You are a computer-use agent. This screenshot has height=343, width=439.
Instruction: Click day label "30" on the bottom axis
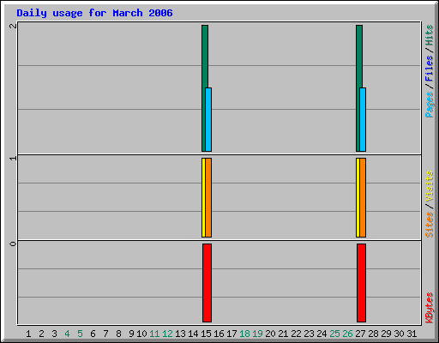[399, 334]
